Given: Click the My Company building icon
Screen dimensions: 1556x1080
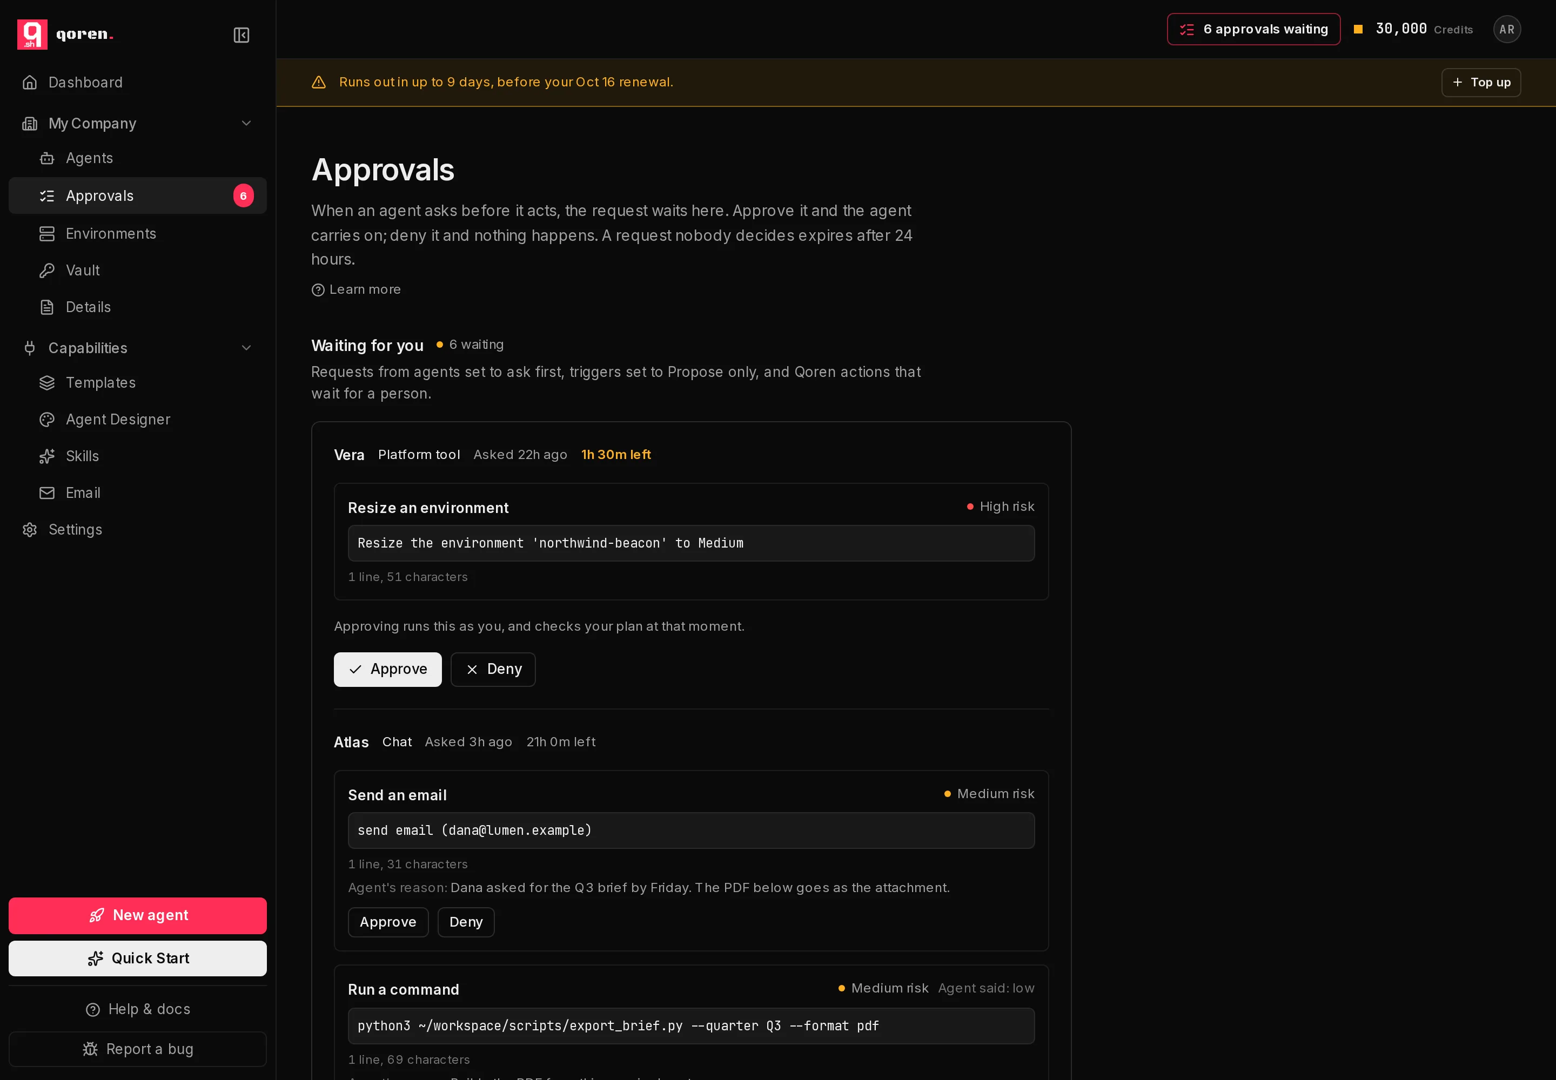Looking at the screenshot, I should point(29,124).
